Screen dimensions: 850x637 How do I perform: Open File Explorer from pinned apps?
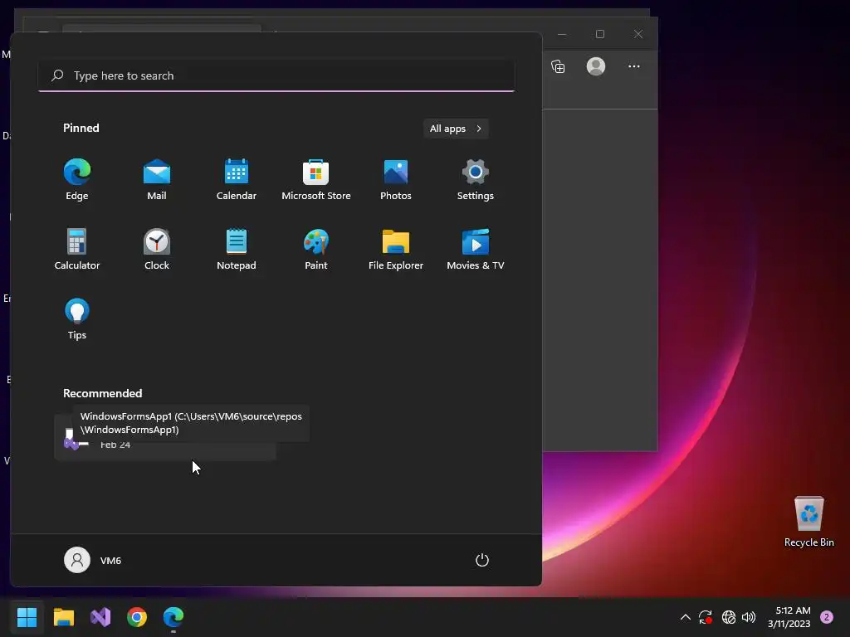[396, 249]
